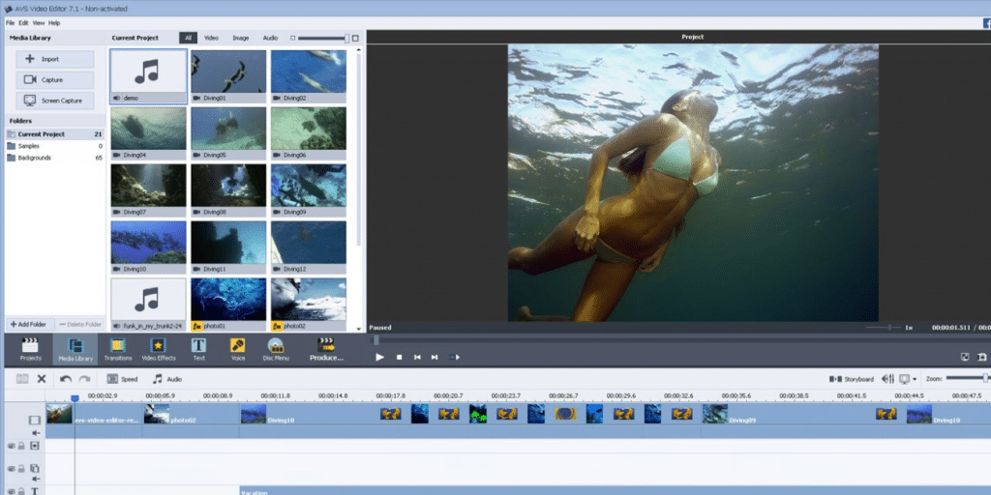
Task: Click the Add Folder button
Action: pos(29,324)
